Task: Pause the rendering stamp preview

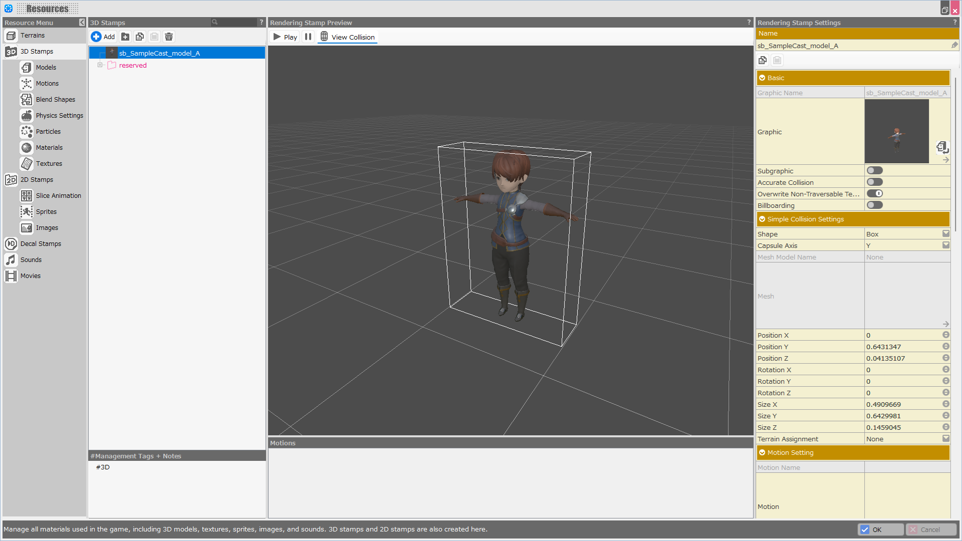Action: click(x=308, y=37)
